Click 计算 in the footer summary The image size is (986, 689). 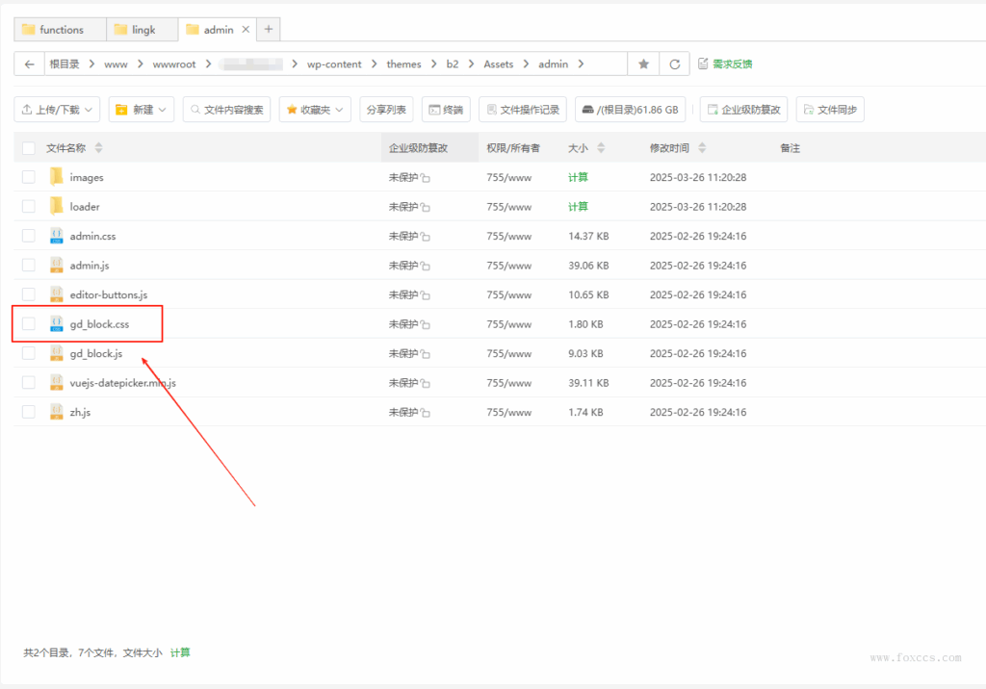(180, 652)
